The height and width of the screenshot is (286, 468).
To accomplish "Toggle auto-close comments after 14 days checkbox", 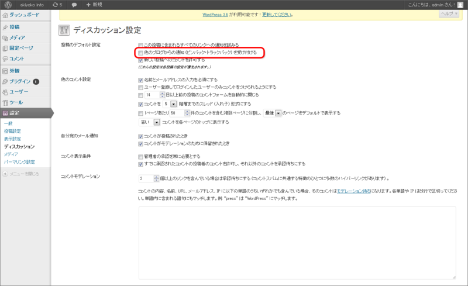I will click(140, 95).
